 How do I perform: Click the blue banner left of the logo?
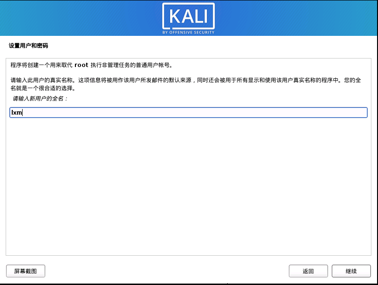coord(81,18)
